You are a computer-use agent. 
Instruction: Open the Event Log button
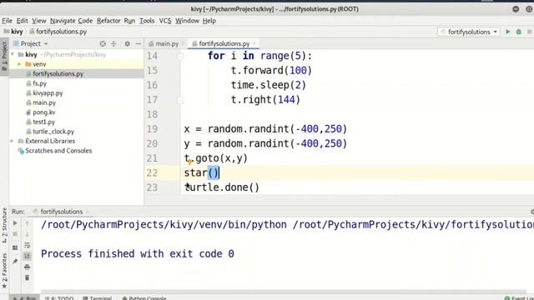(519, 298)
